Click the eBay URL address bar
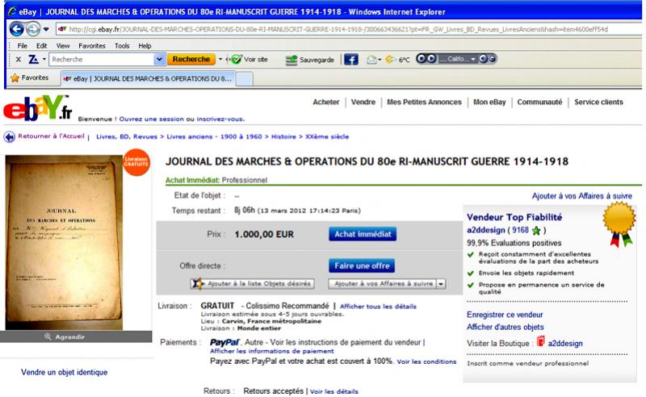Viewport: 646px width, 397px height. 349,29
